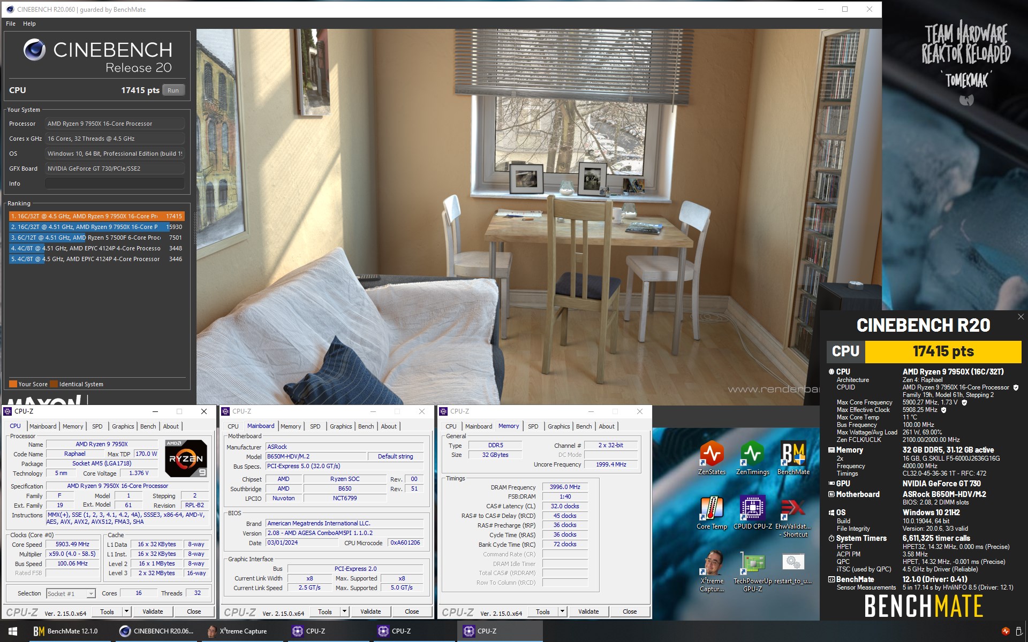Open ZenStates desktop shortcut
The image size is (1028, 642).
pos(712,457)
